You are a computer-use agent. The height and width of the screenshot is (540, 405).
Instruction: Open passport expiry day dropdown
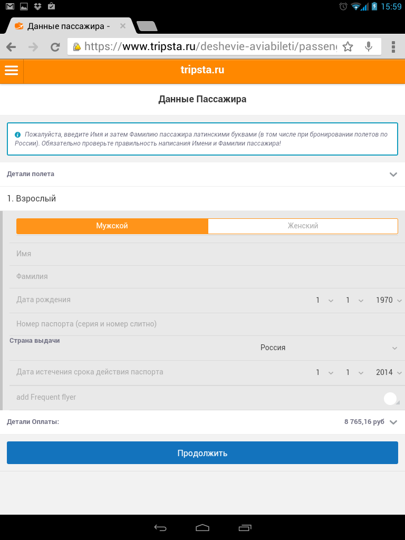coord(324,372)
